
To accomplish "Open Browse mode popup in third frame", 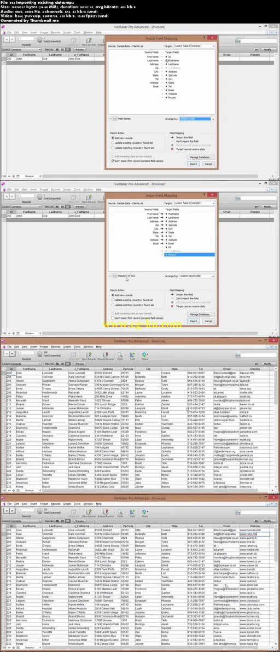I will 30,490.
